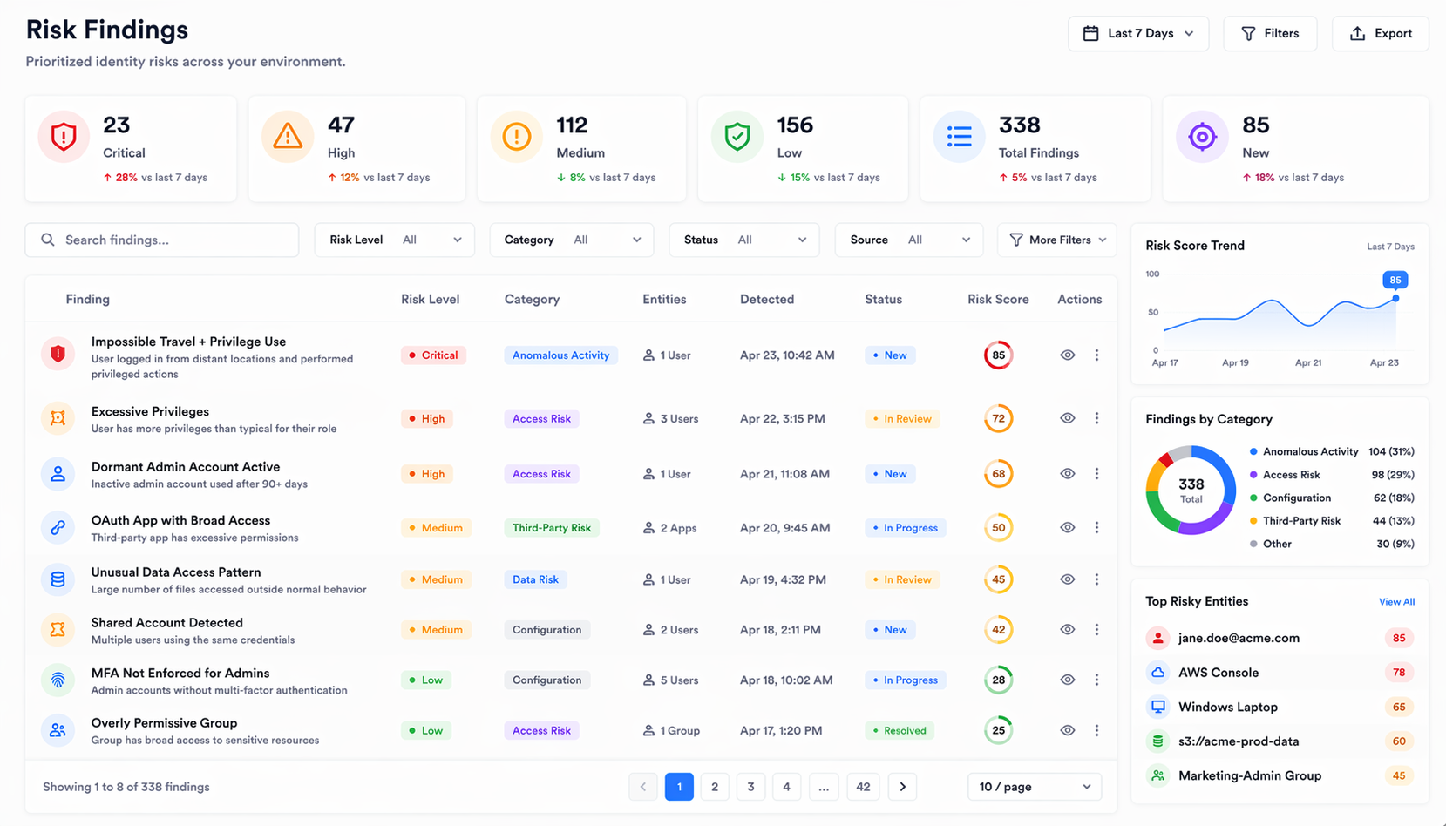Click the Export button
Image resolution: width=1446 pixels, height=826 pixels.
pyautogui.click(x=1380, y=34)
